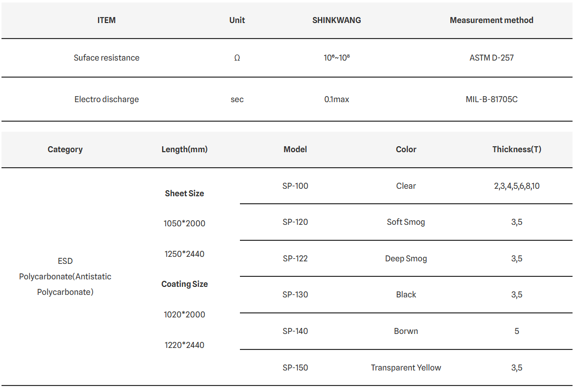Click the ASTM D-257 measurement cell
This screenshot has height=387, width=573.
491,58
